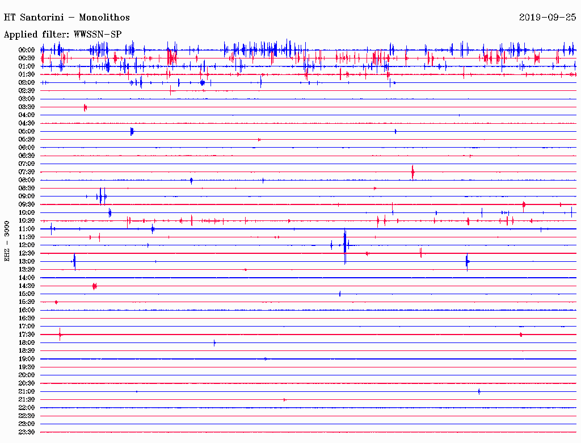Select the 10:00 time label
This screenshot has width=581, height=443.
pos(27,212)
